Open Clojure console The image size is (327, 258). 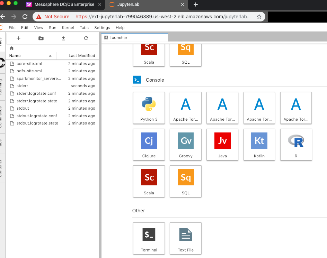149,145
